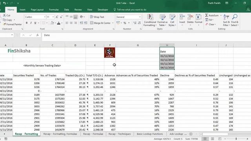Open the Calibri font name dropdown

pyautogui.click(x=45, y=17)
